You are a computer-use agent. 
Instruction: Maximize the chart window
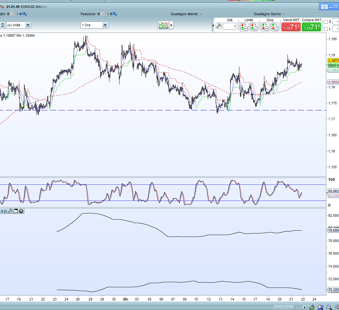pyautogui.click(x=336, y=7)
